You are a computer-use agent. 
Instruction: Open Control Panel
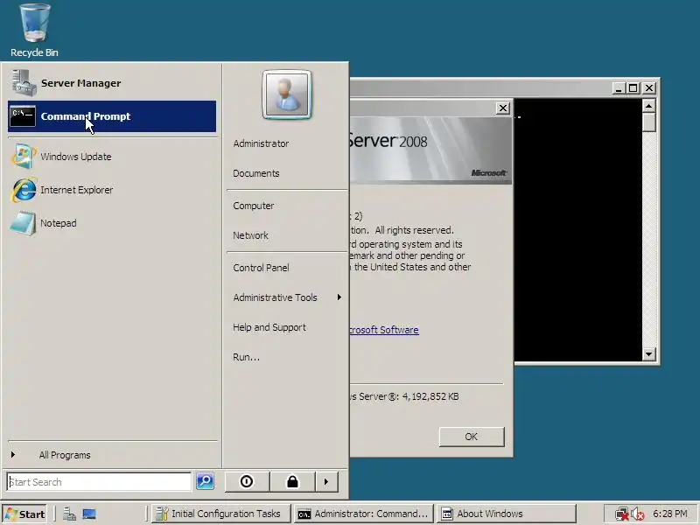(261, 268)
